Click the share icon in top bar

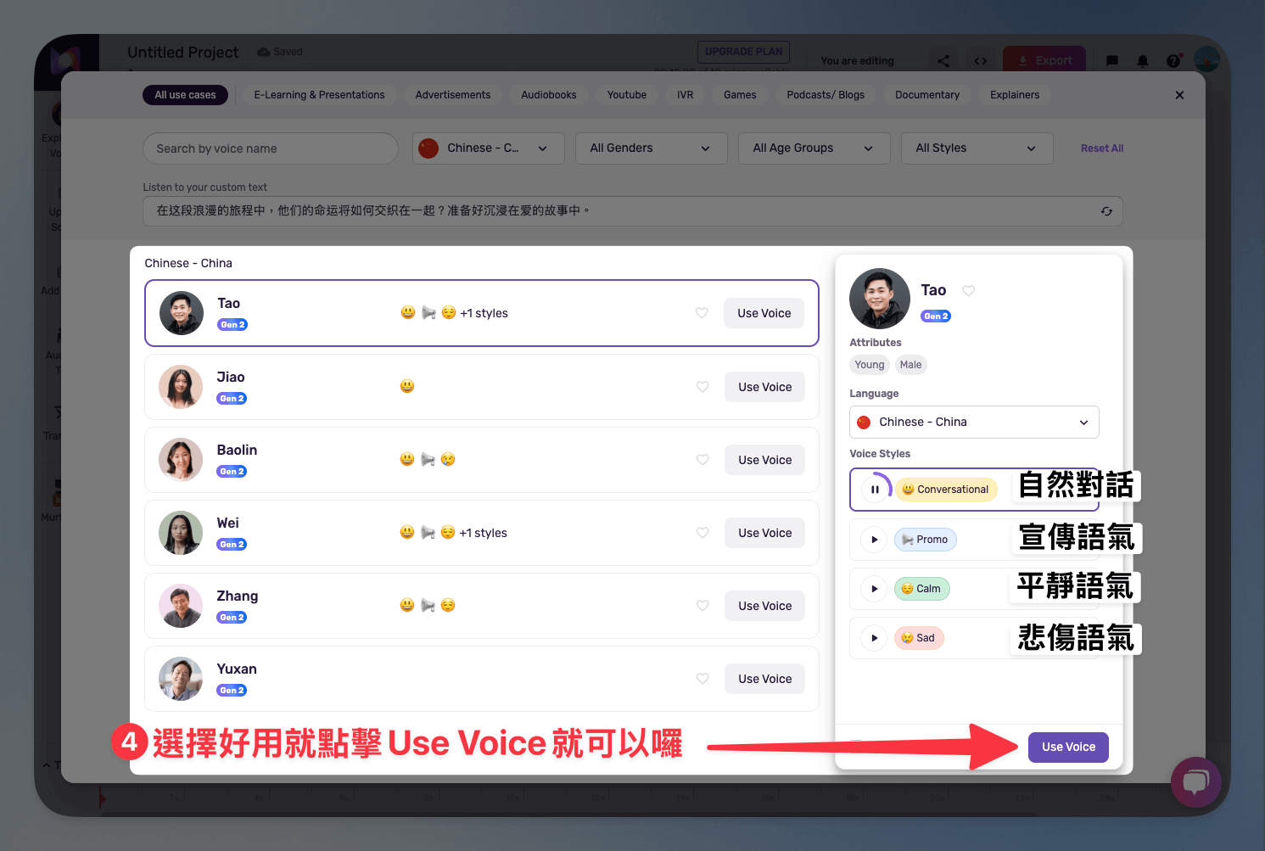point(943,60)
